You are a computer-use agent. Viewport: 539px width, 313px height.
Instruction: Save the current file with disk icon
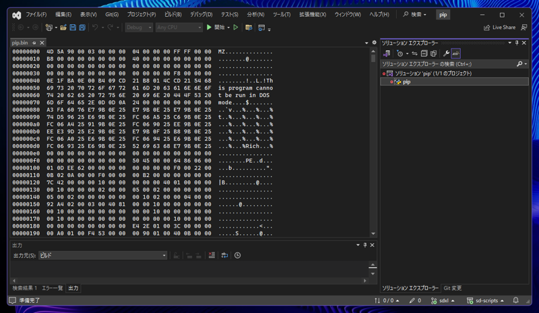point(73,27)
